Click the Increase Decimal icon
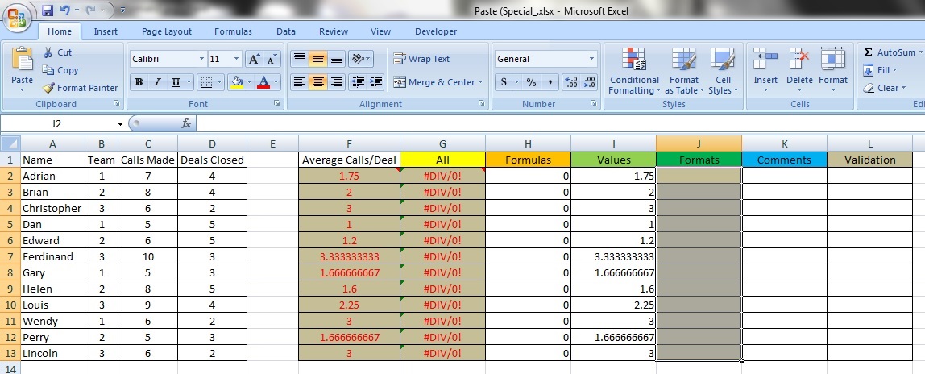This screenshot has height=374, width=925. click(x=571, y=82)
